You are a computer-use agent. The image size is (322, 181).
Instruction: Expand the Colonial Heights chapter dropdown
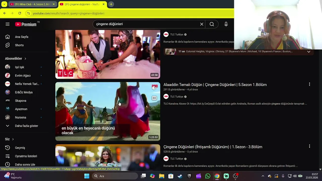(309, 52)
